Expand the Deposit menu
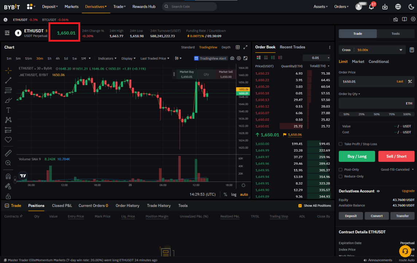The width and height of the screenshot is (417, 263). click(50, 7)
